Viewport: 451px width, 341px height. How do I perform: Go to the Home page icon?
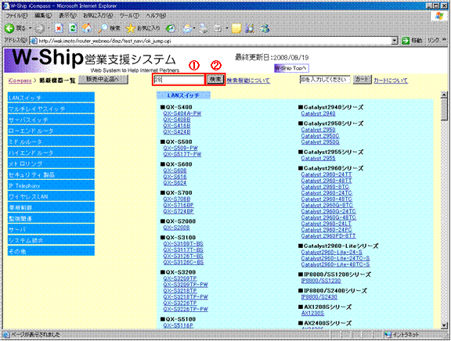[87, 28]
